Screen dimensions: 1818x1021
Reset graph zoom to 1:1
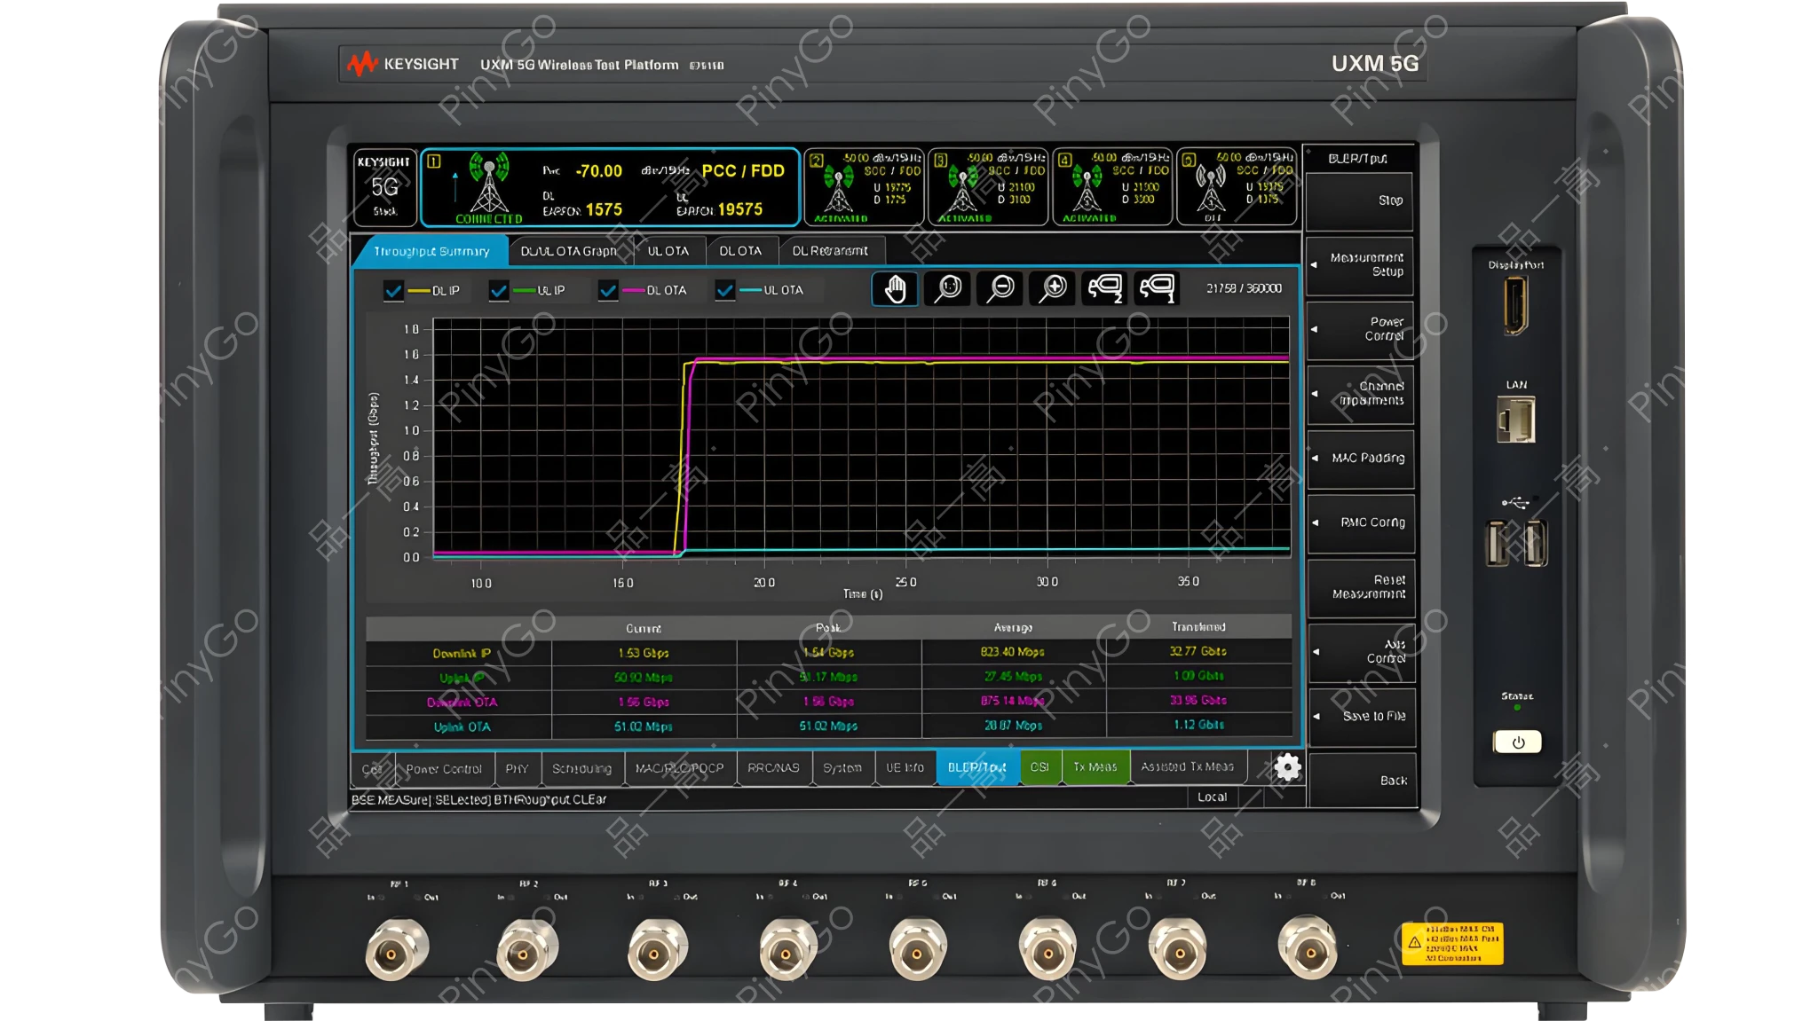point(948,288)
